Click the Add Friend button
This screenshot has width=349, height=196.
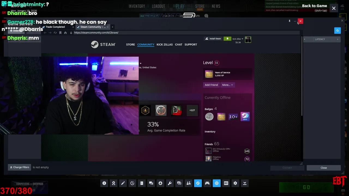point(211,85)
